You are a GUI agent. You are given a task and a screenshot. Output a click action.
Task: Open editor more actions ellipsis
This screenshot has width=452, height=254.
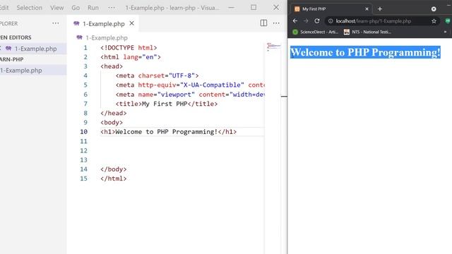[276, 23]
